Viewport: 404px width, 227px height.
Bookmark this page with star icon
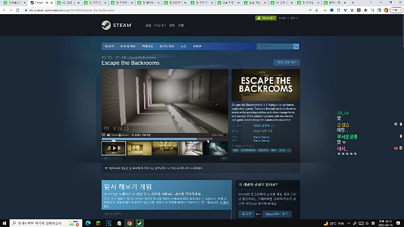317,10
